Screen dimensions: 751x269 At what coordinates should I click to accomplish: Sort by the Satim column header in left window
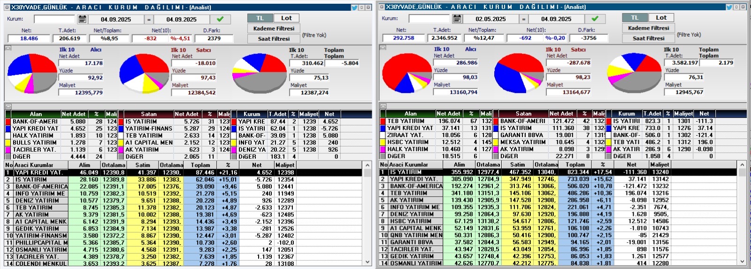tap(143, 165)
